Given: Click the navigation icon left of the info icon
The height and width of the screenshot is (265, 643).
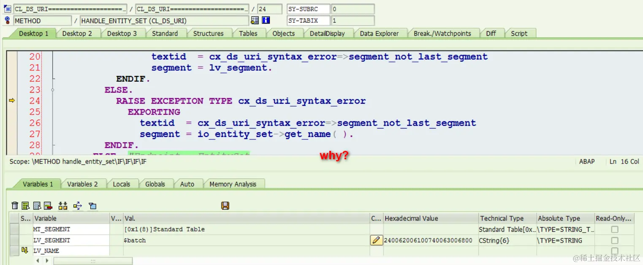Looking at the screenshot, I should pyautogui.click(x=255, y=20).
